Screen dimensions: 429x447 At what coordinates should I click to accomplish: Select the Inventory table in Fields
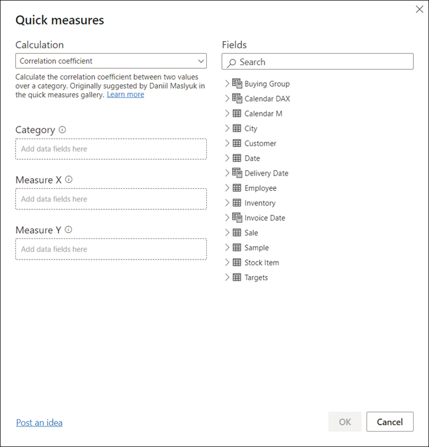pyautogui.click(x=260, y=203)
